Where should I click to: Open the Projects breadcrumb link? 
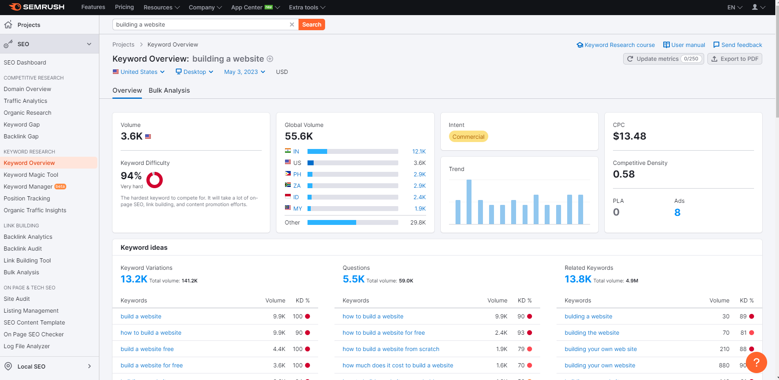123,44
